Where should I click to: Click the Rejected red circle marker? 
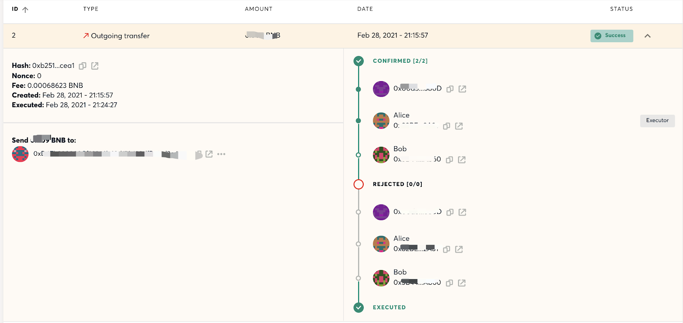(359, 184)
